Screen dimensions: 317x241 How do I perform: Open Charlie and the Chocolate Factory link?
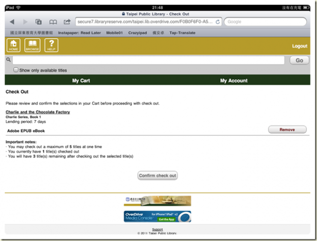[38, 112]
